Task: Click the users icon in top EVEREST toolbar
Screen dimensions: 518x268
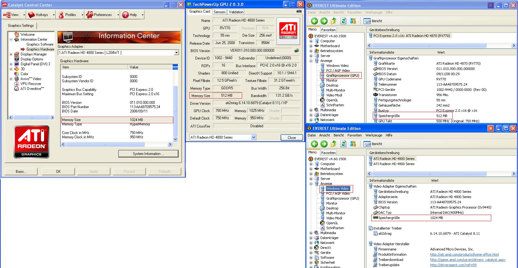Action: tap(353, 21)
